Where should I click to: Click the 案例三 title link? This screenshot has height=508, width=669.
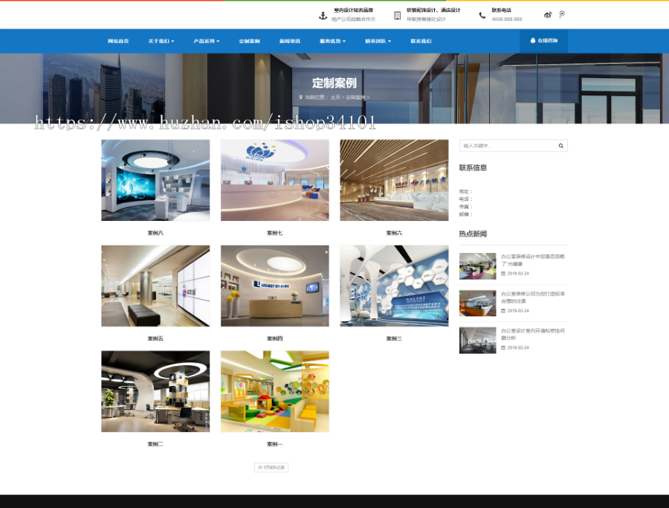(394, 338)
